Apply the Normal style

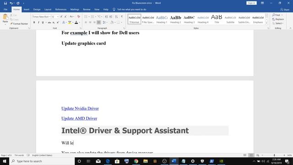134,19
